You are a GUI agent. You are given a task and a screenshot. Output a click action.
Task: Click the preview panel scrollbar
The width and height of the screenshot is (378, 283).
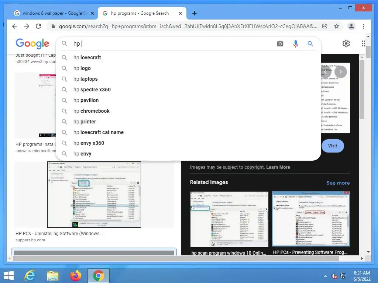[362, 89]
